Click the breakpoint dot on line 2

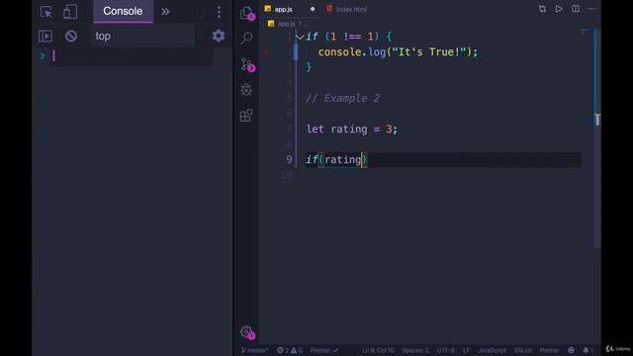click(x=266, y=52)
